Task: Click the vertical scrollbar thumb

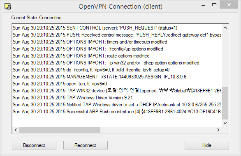Action: coord(225,103)
